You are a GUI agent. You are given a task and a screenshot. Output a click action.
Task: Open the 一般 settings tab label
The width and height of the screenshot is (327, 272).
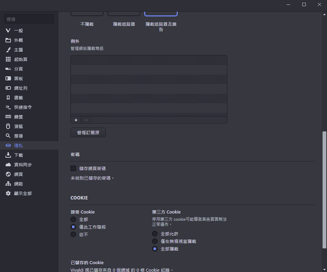(18, 30)
